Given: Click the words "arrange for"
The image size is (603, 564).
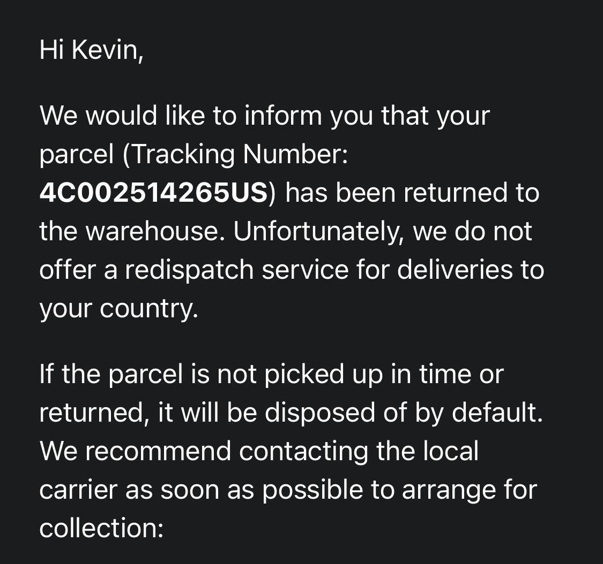Looking at the screenshot, I should point(469,490).
